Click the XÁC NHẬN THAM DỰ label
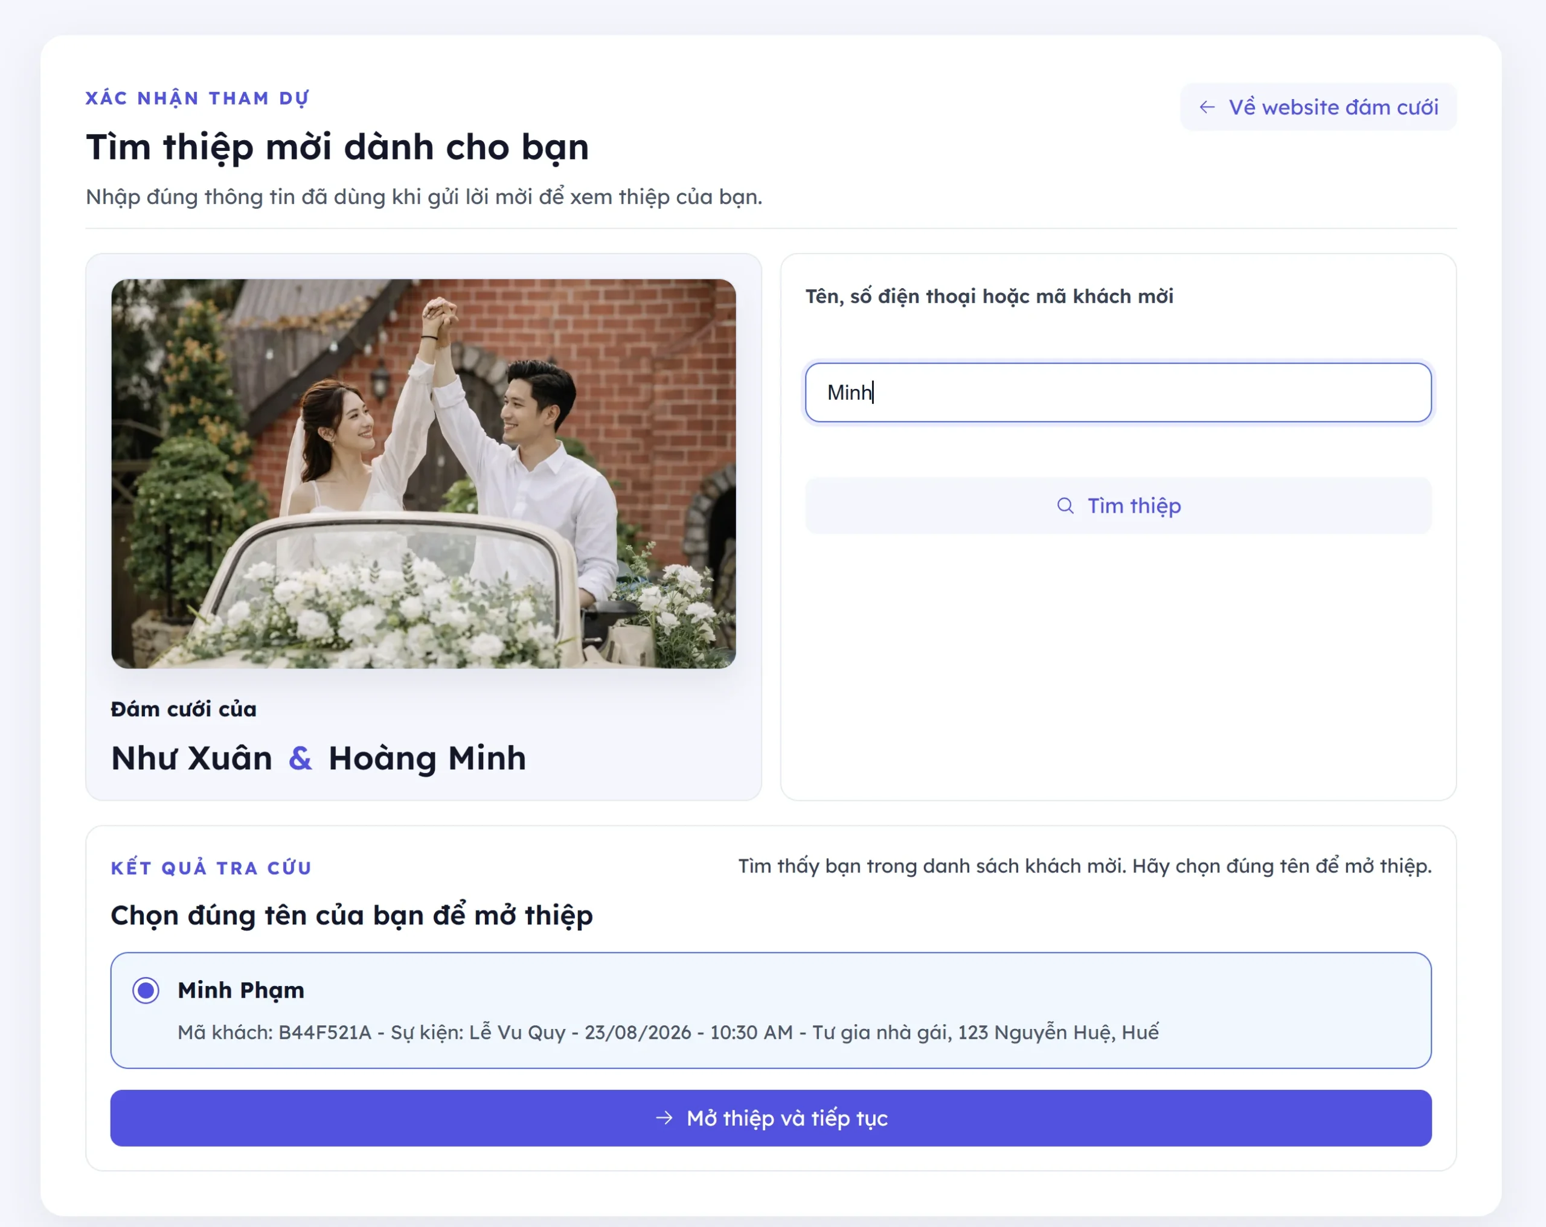1546x1227 pixels. [x=197, y=98]
